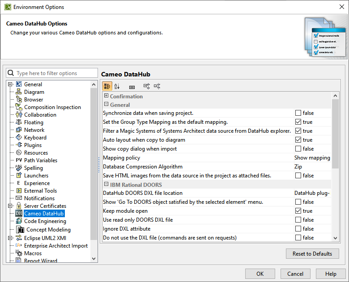
Task: Click the Resources icon
Action: (x=19, y=152)
